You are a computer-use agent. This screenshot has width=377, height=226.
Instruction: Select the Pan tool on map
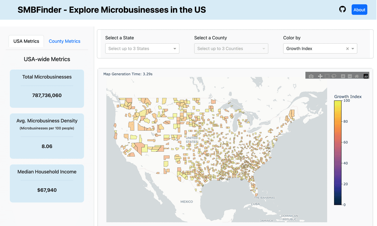[x=320, y=76]
